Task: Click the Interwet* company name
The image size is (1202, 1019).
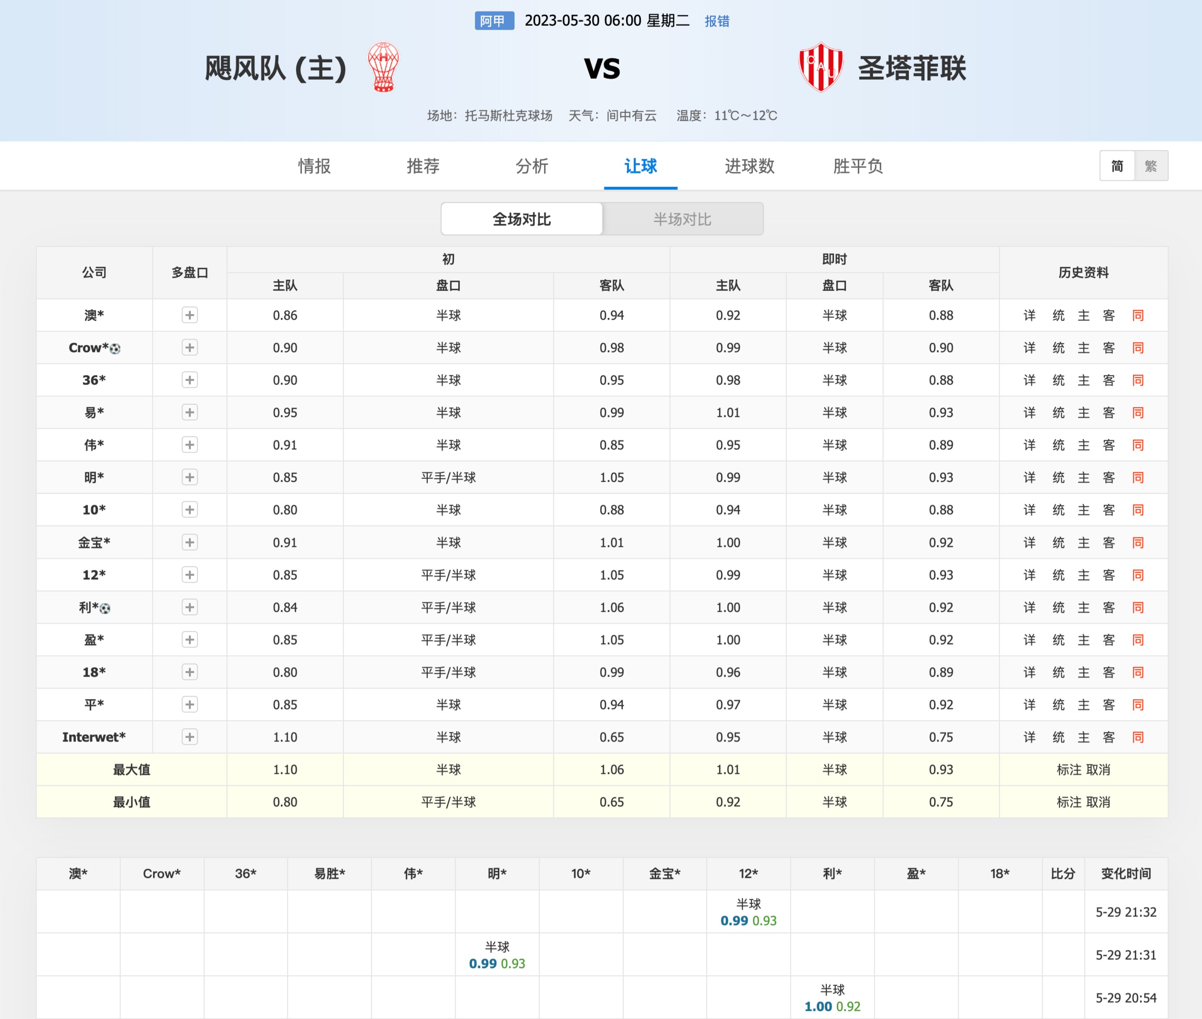Action: 93,737
